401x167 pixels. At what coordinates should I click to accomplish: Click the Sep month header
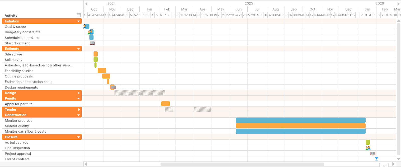coord(293,9)
